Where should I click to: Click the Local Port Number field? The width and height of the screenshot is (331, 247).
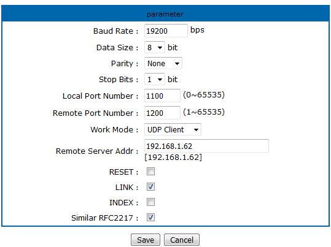click(162, 96)
